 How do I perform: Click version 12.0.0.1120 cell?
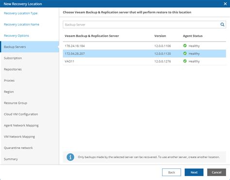point(163,54)
